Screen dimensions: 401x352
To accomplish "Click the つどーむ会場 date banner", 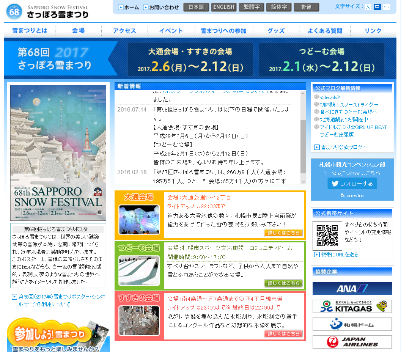I will (x=322, y=59).
